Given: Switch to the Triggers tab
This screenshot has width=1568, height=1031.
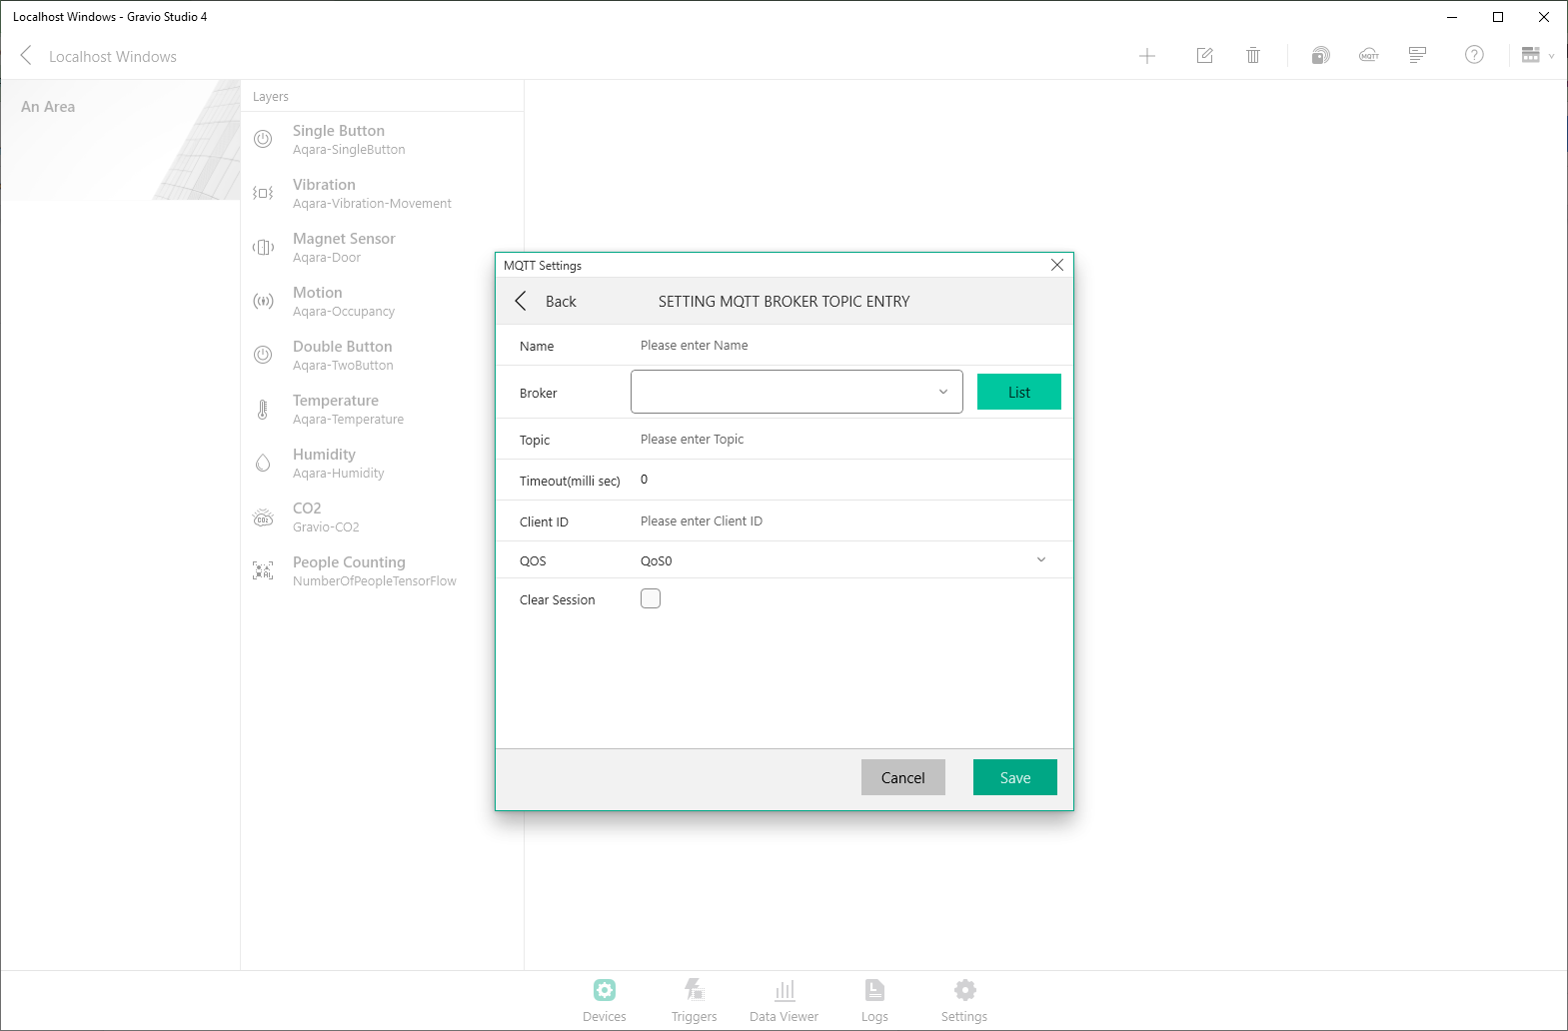Looking at the screenshot, I should 695,1000.
